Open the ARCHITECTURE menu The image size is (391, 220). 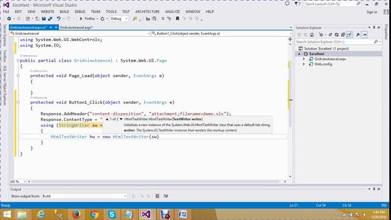pos(147,12)
